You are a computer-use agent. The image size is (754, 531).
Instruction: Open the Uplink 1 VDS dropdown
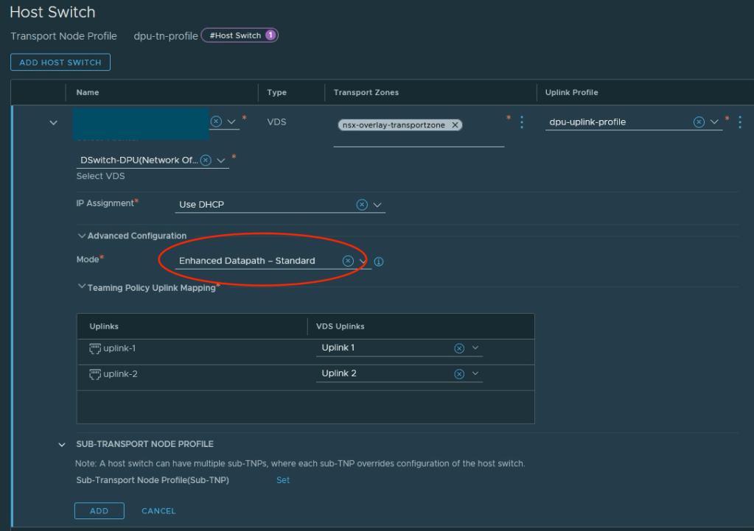pos(475,348)
